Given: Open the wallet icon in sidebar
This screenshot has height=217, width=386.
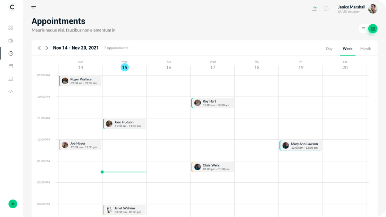Looking at the screenshot, I should (x=11, y=41).
